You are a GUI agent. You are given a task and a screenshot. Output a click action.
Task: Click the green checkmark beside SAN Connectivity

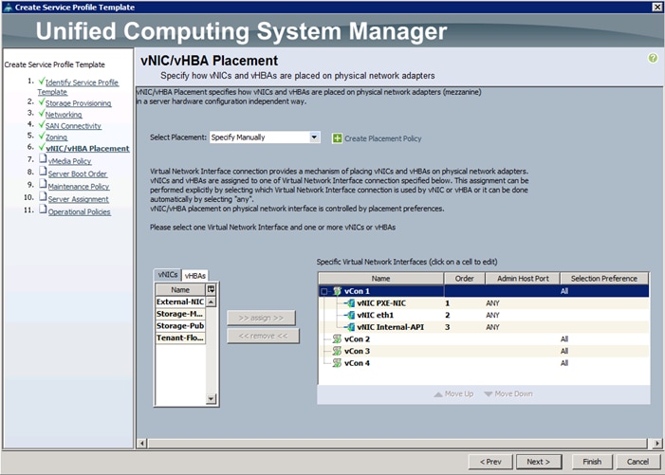[x=41, y=125]
